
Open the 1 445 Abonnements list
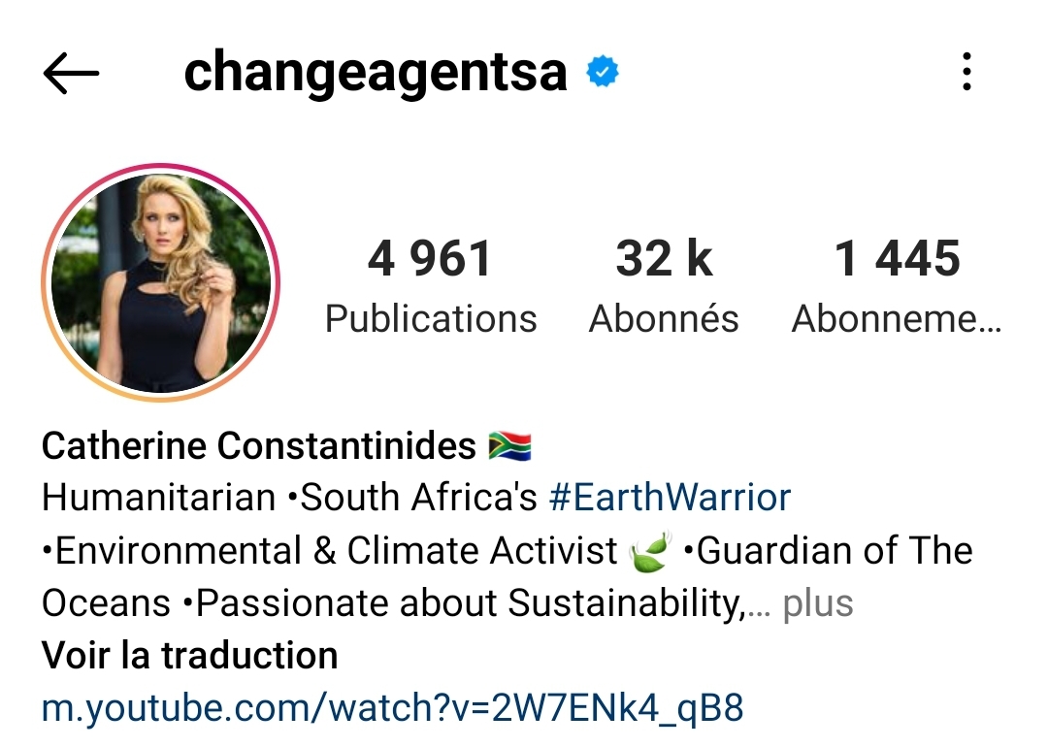(x=897, y=286)
